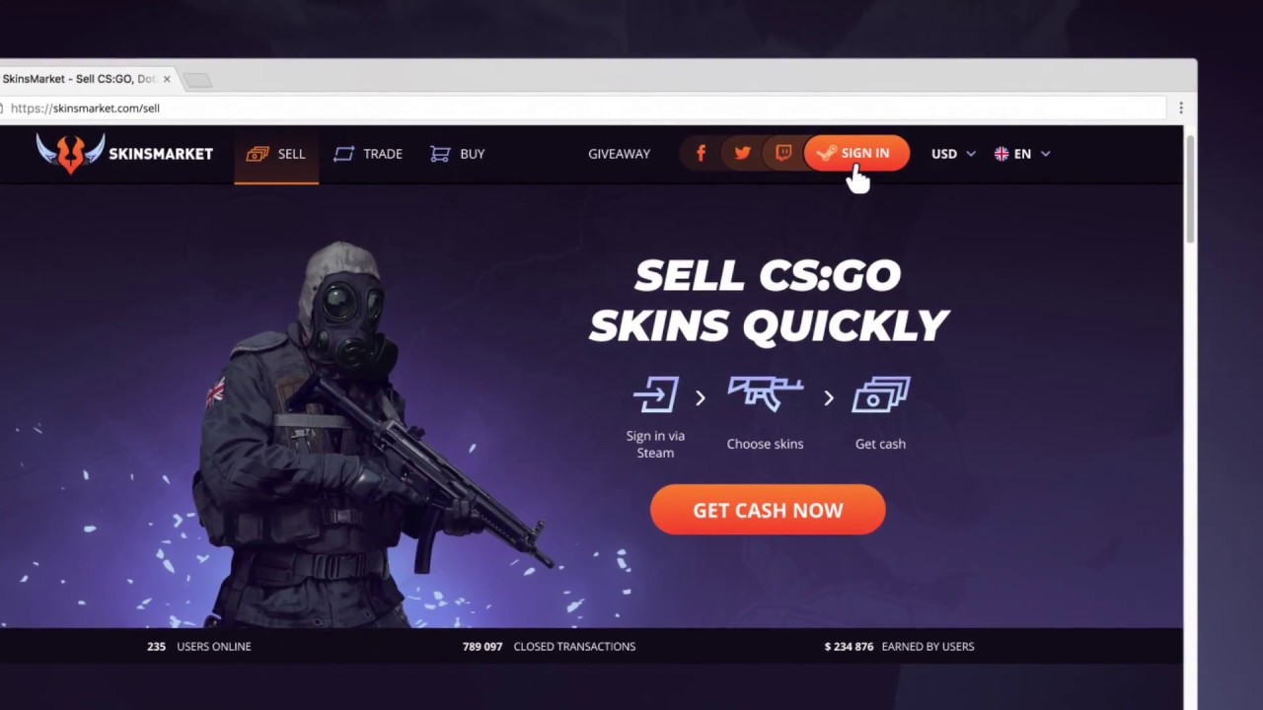Click the GET CASH NOW button
The height and width of the screenshot is (710, 1263).
(x=768, y=510)
